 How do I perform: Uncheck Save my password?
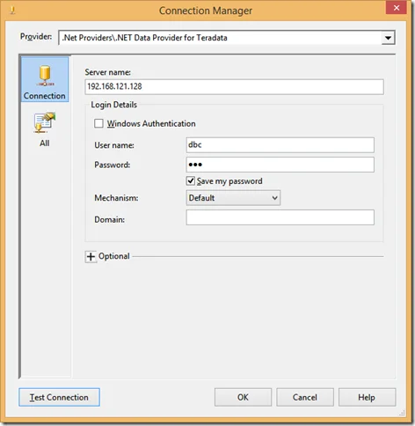point(191,180)
